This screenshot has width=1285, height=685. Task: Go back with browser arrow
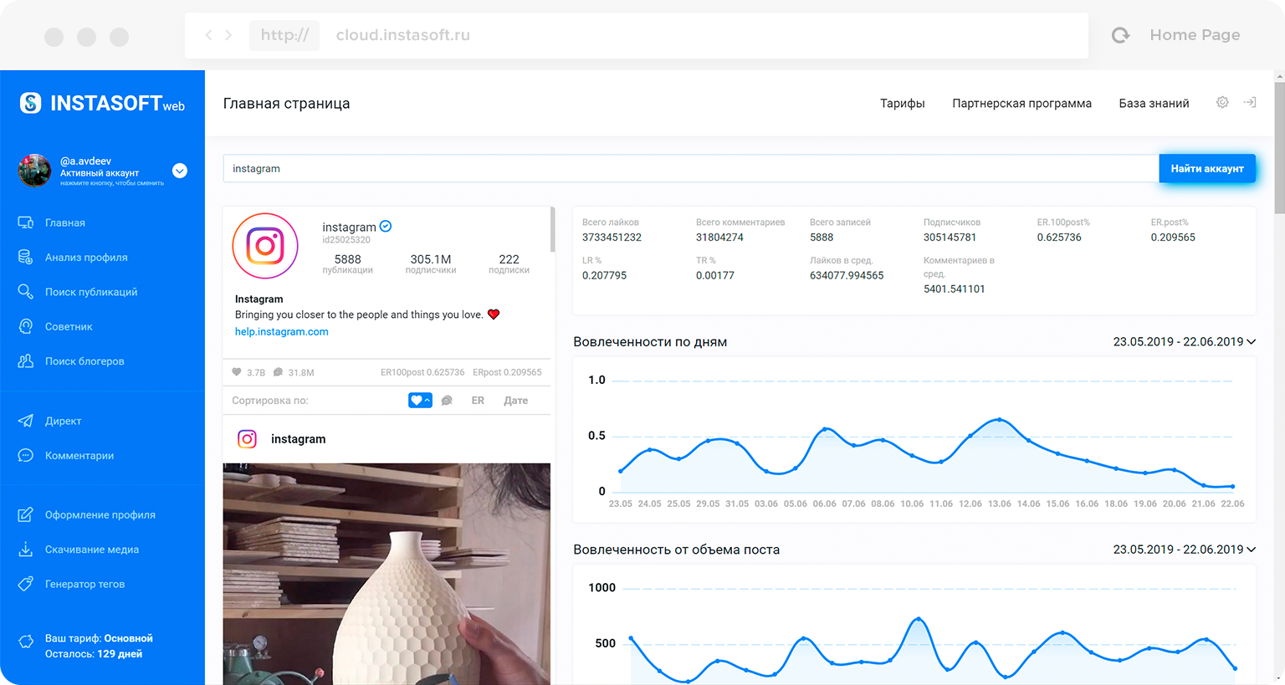tap(208, 35)
